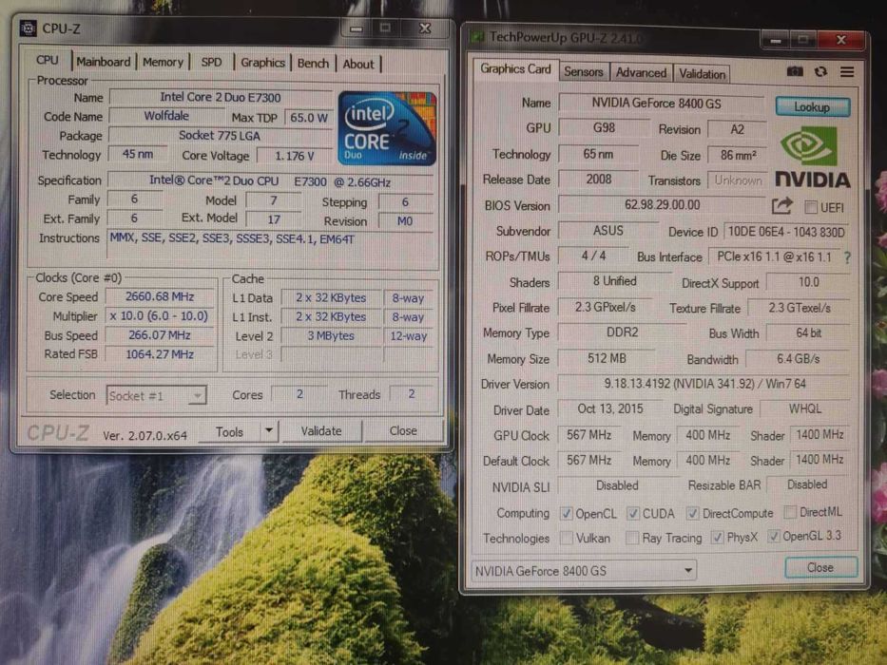Viewport: 887px width, 665px height.
Task: Toggle the OpenCL checkbox
Action: [566, 513]
